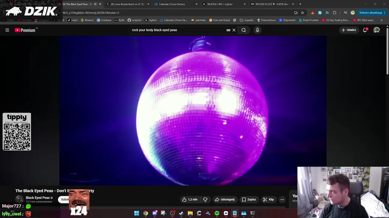Open the Black Eyed Peas channel name
The width and height of the screenshot is (389, 218).
[38, 198]
